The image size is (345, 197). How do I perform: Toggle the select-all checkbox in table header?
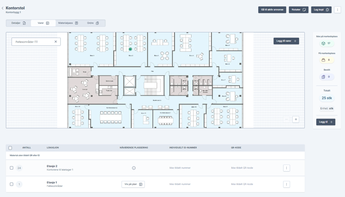pos(11,148)
